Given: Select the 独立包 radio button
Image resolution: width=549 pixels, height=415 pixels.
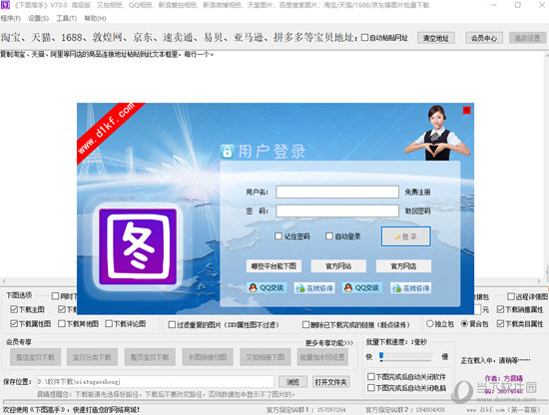Looking at the screenshot, I should [429, 323].
